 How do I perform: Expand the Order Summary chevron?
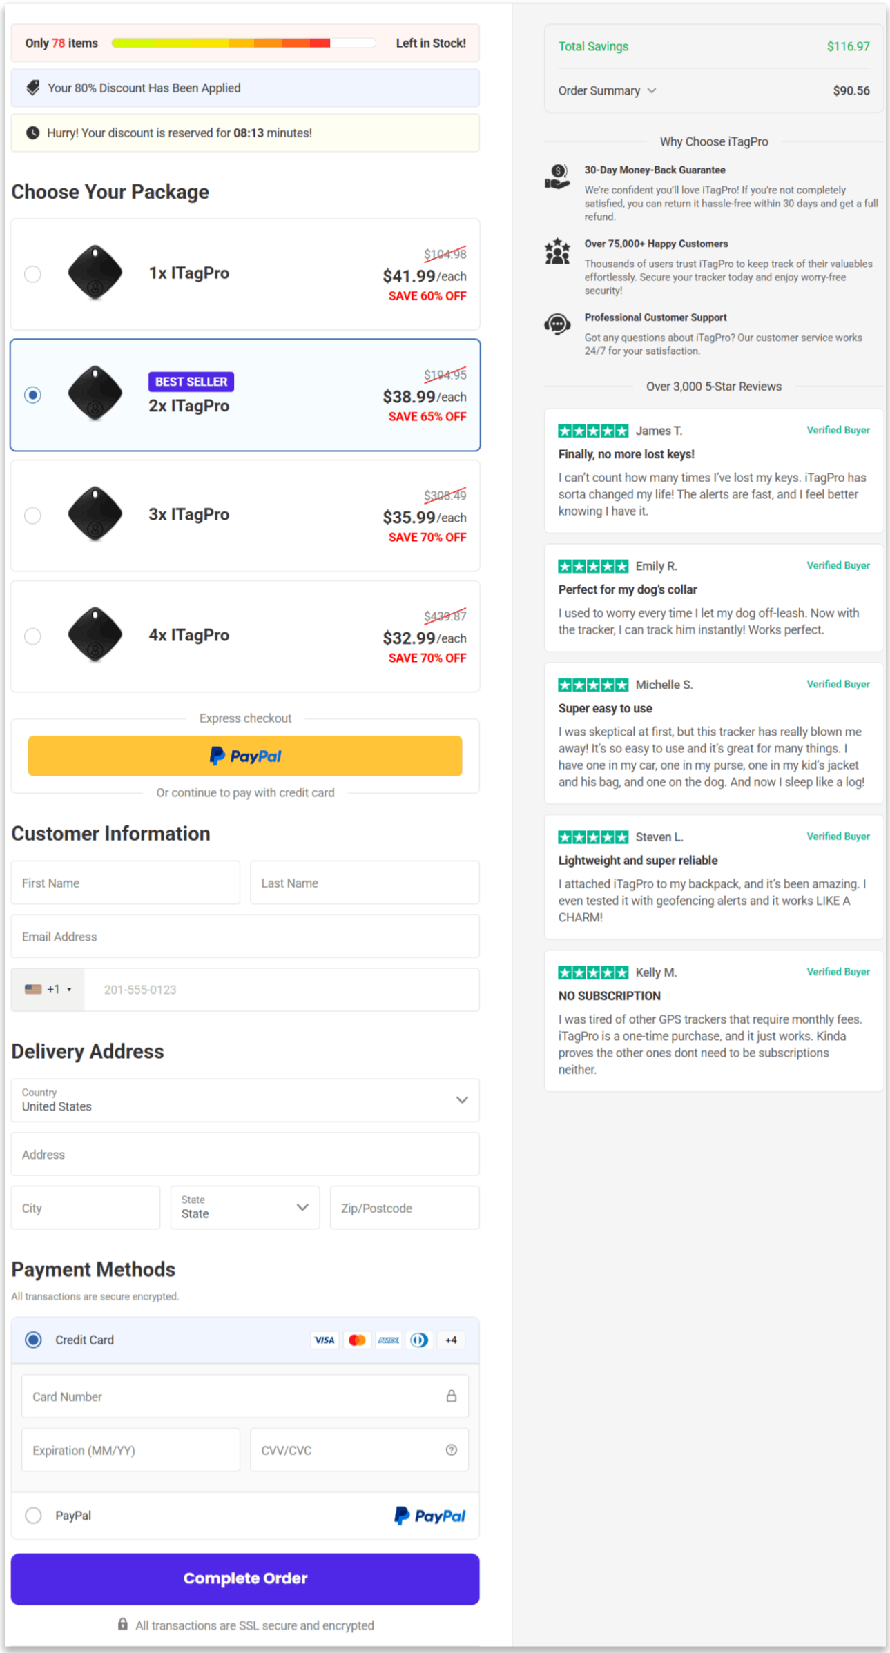click(652, 90)
